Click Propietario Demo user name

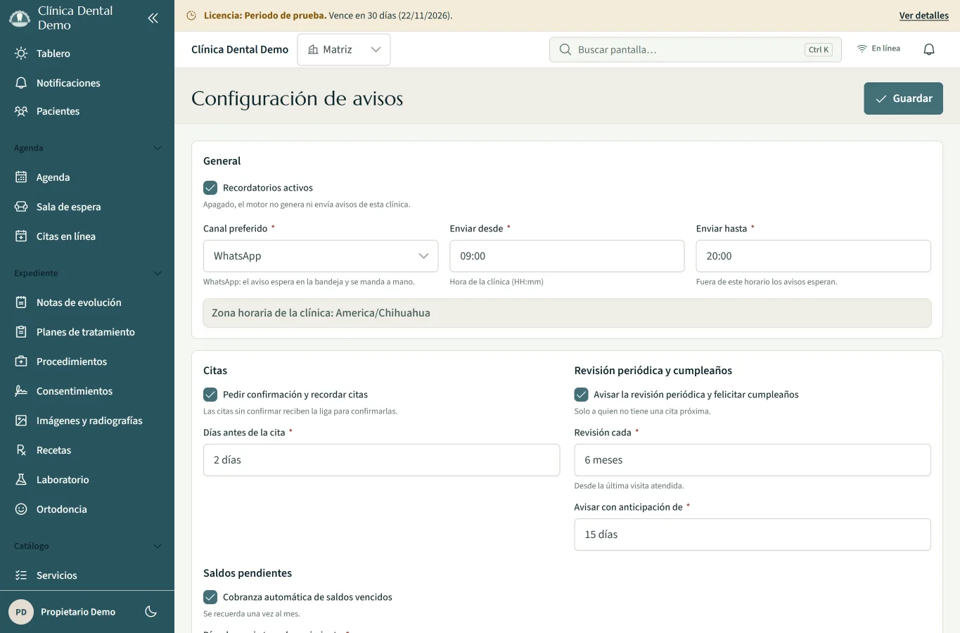point(78,612)
